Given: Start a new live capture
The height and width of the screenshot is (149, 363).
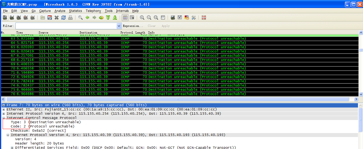Looking at the screenshot, I should 19,18.
